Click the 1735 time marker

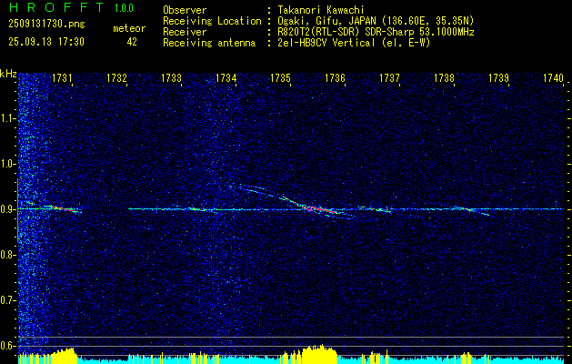[x=280, y=78]
